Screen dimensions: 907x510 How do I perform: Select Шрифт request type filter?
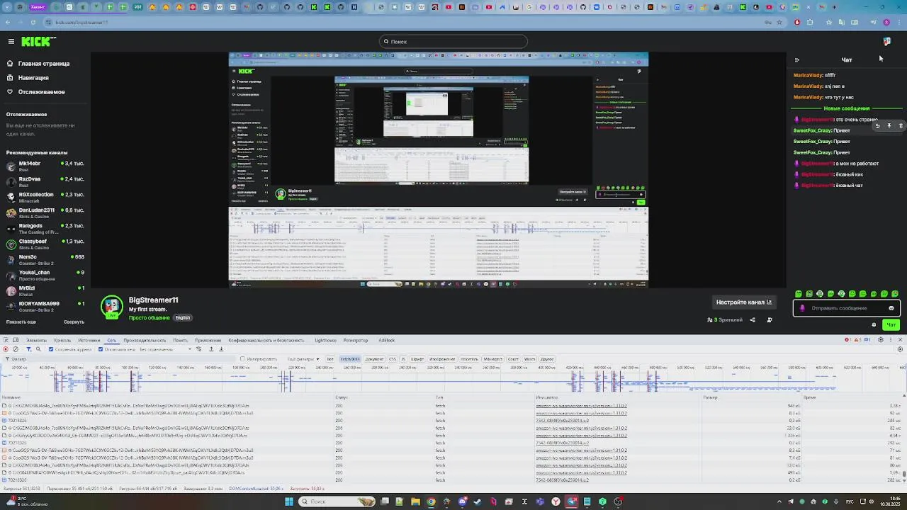(x=417, y=359)
